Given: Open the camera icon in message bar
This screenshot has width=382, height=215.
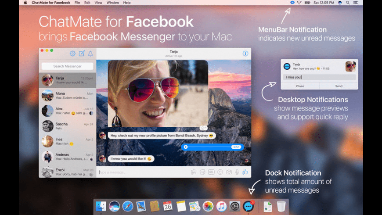Looking at the screenshot, I should tap(229, 172).
